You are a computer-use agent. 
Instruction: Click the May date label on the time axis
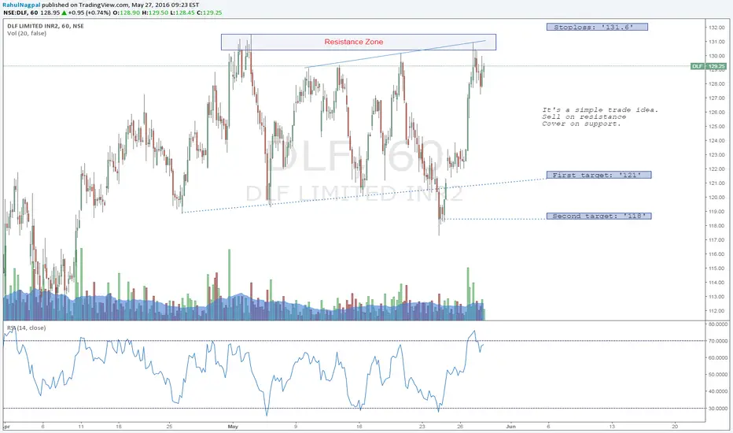coord(233,427)
